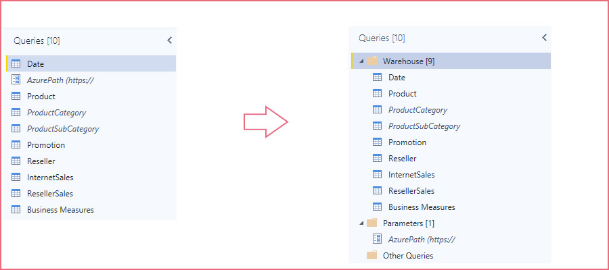Collapse the left Queries pane with chevron

click(x=169, y=40)
